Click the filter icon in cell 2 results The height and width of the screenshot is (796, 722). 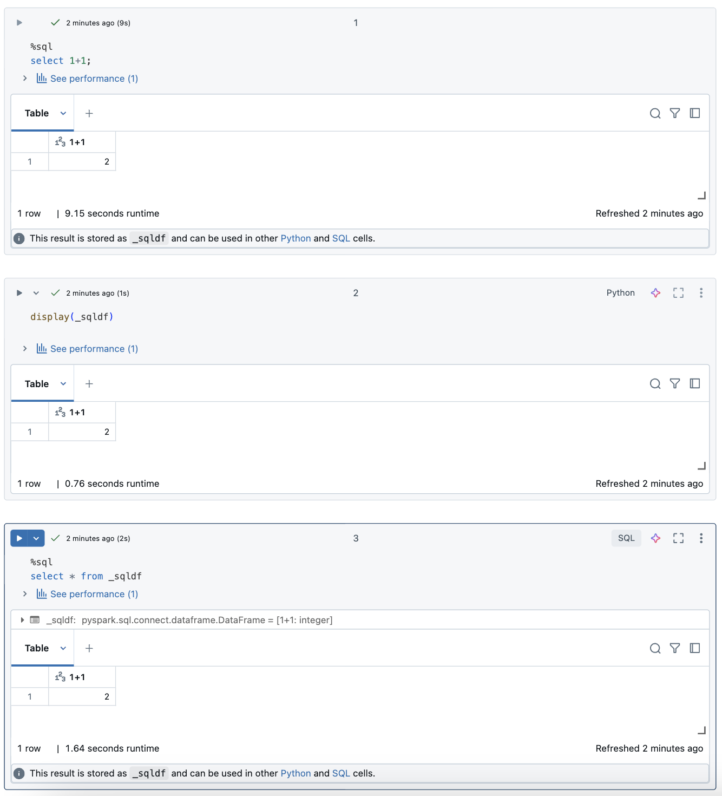[674, 383]
